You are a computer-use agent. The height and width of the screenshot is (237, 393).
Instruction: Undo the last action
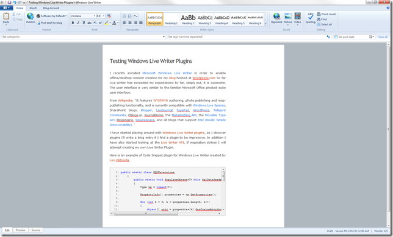pyautogui.click(x=15, y=2)
